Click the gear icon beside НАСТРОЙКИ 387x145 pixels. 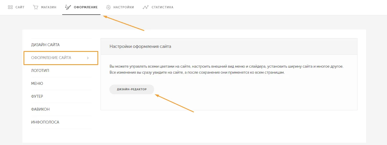click(108, 7)
